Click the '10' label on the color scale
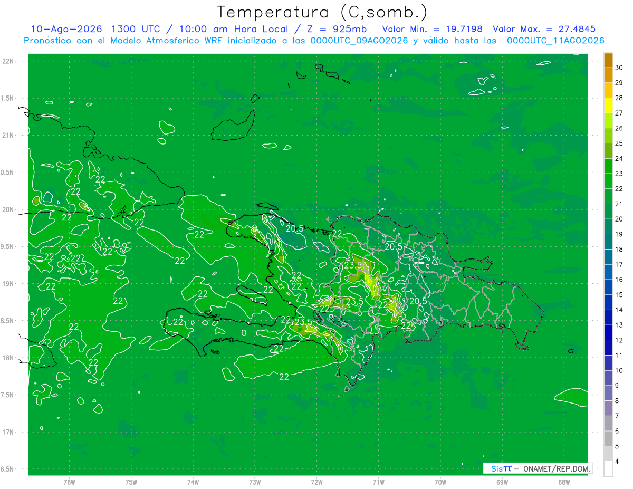The height and width of the screenshot is (489, 633). [x=619, y=370]
